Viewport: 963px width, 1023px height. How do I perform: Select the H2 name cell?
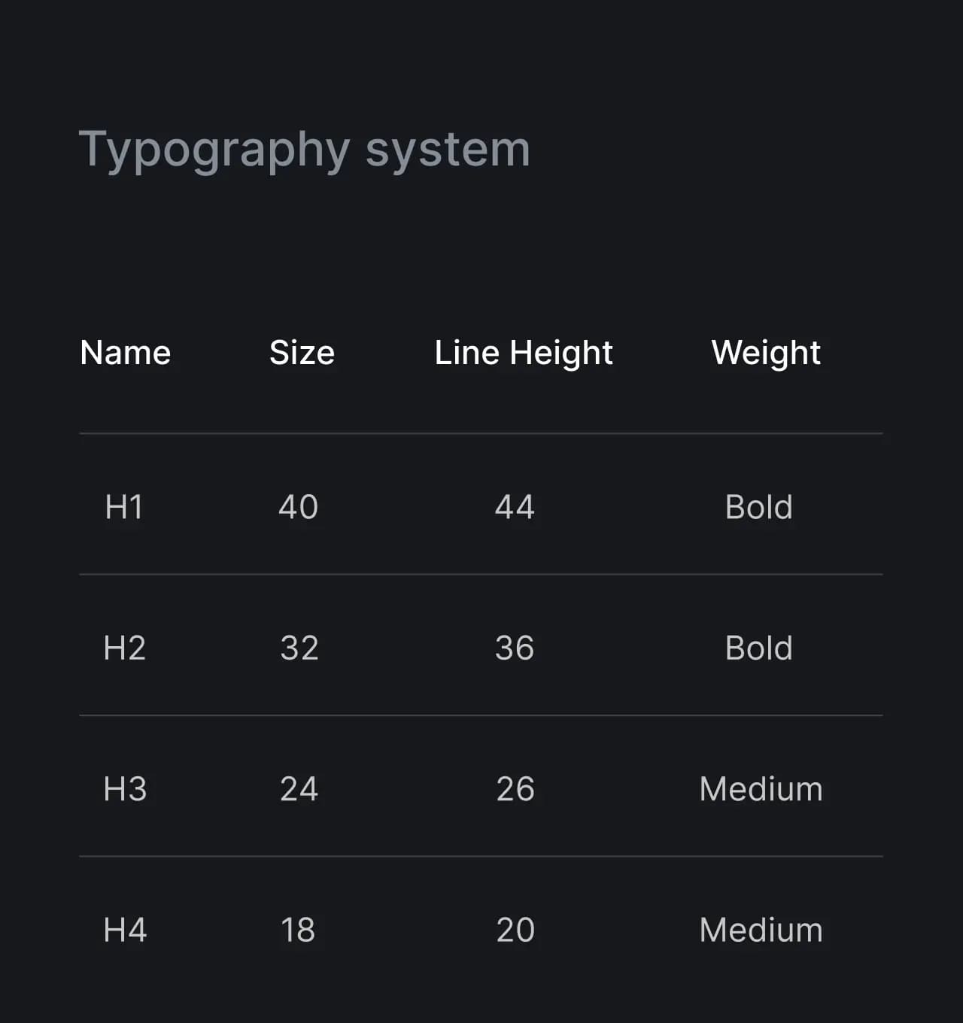(x=124, y=648)
